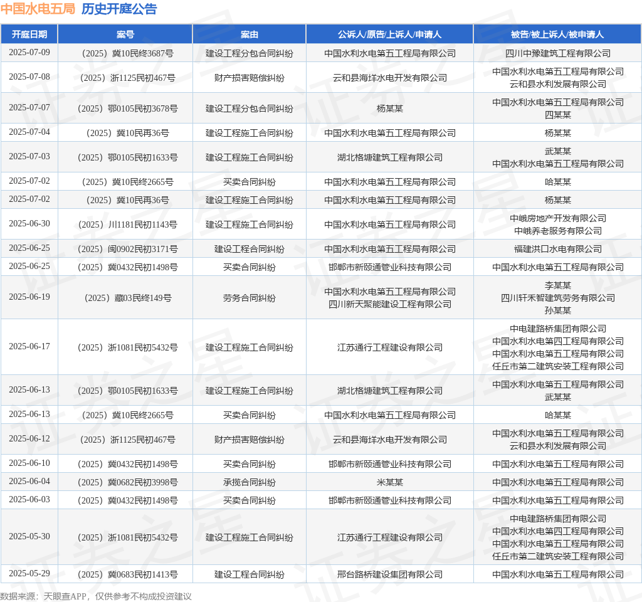Click the 公诉人/原告/上诉人/申请人 column header
Image resolution: width=642 pixels, height=602 pixels.
(389, 34)
